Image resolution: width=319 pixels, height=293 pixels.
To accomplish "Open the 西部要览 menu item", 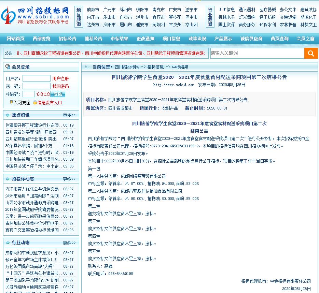I will tap(42, 39).
